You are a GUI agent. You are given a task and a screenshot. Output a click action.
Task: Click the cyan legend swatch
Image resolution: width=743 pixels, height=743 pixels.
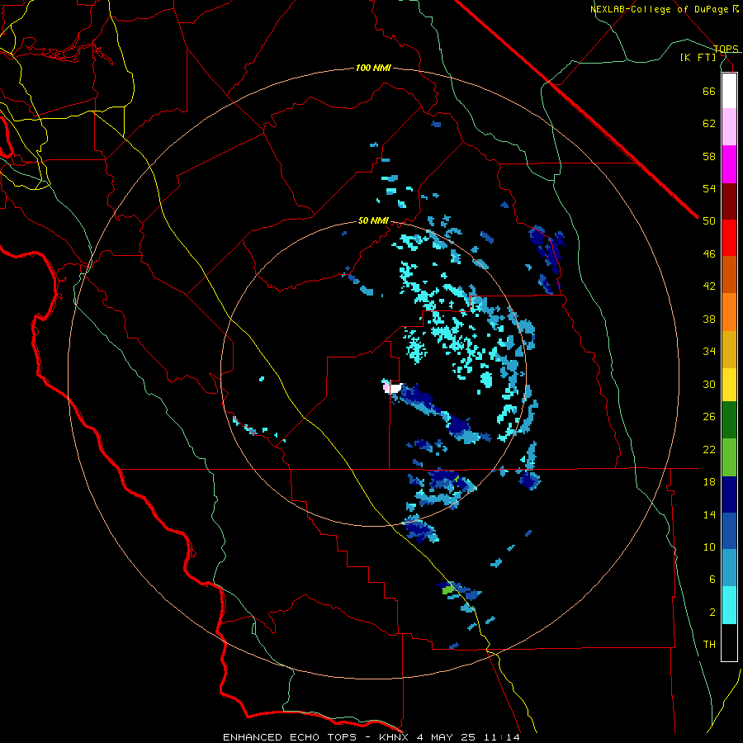click(729, 605)
